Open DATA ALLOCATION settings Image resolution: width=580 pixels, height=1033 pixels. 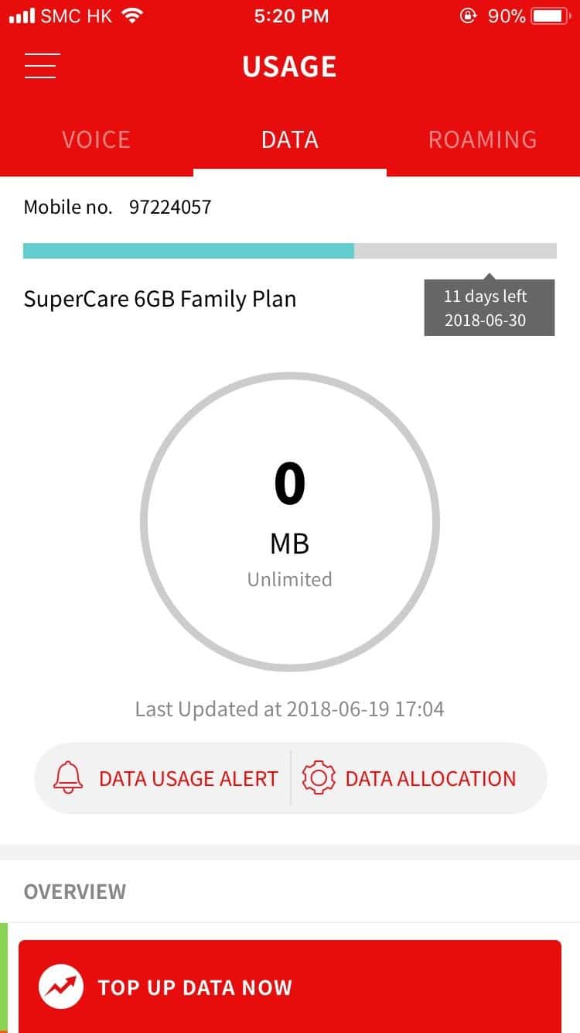click(x=430, y=778)
